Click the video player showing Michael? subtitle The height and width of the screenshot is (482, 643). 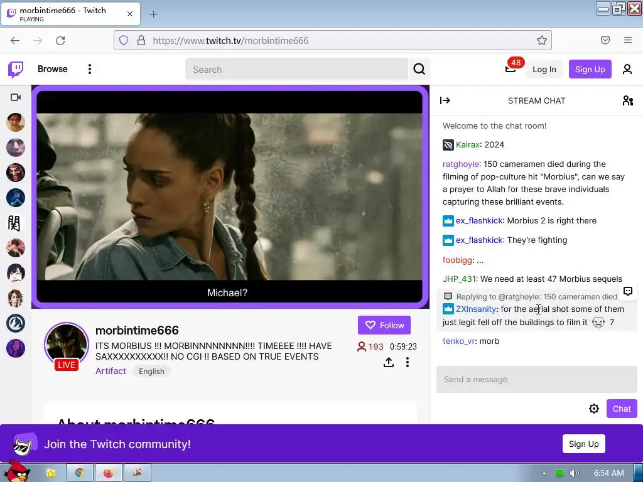coord(229,196)
